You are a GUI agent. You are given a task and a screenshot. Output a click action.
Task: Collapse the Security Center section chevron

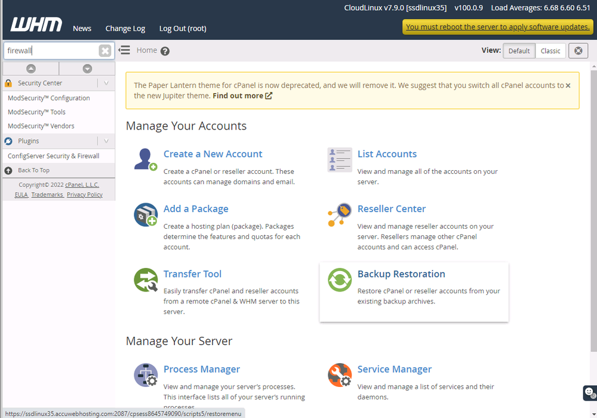[106, 83]
